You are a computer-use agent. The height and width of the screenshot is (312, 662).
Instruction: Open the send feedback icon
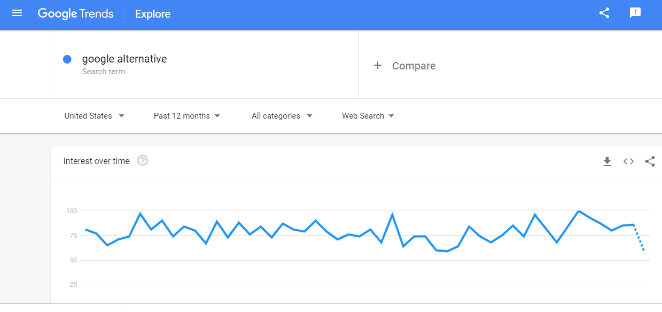click(x=635, y=13)
